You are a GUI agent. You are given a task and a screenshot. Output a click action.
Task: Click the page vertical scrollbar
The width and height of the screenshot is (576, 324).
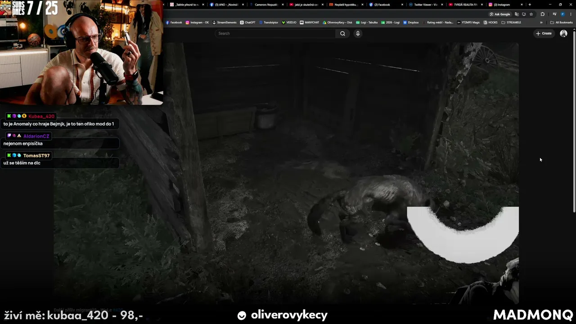574,121
